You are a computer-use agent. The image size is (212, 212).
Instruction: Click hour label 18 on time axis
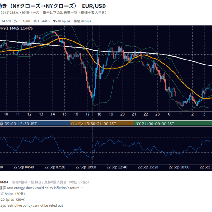pos(99,114)
